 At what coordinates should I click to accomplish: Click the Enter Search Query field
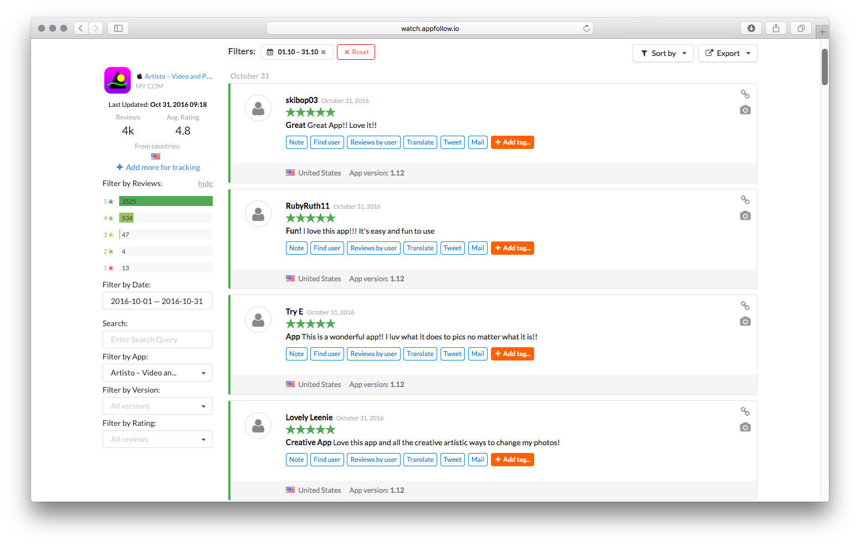157,339
